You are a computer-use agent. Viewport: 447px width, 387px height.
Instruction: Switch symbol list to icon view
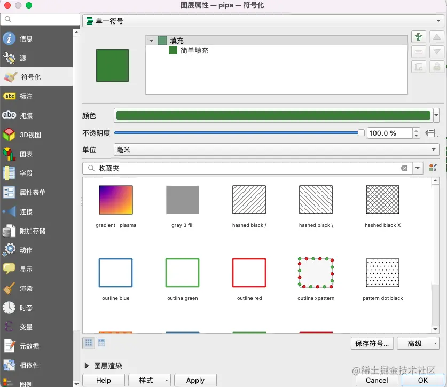(89, 343)
